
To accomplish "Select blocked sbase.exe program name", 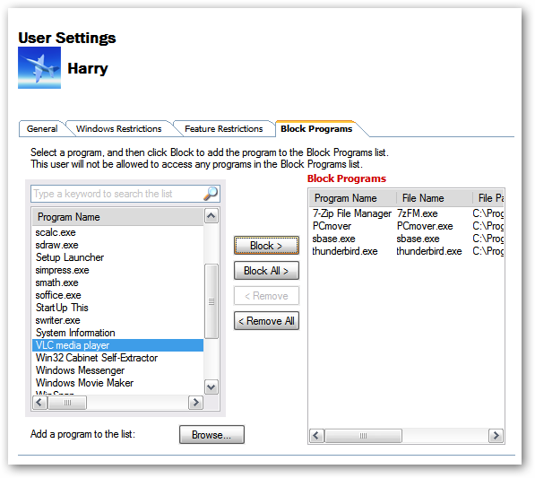I will click(x=333, y=239).
